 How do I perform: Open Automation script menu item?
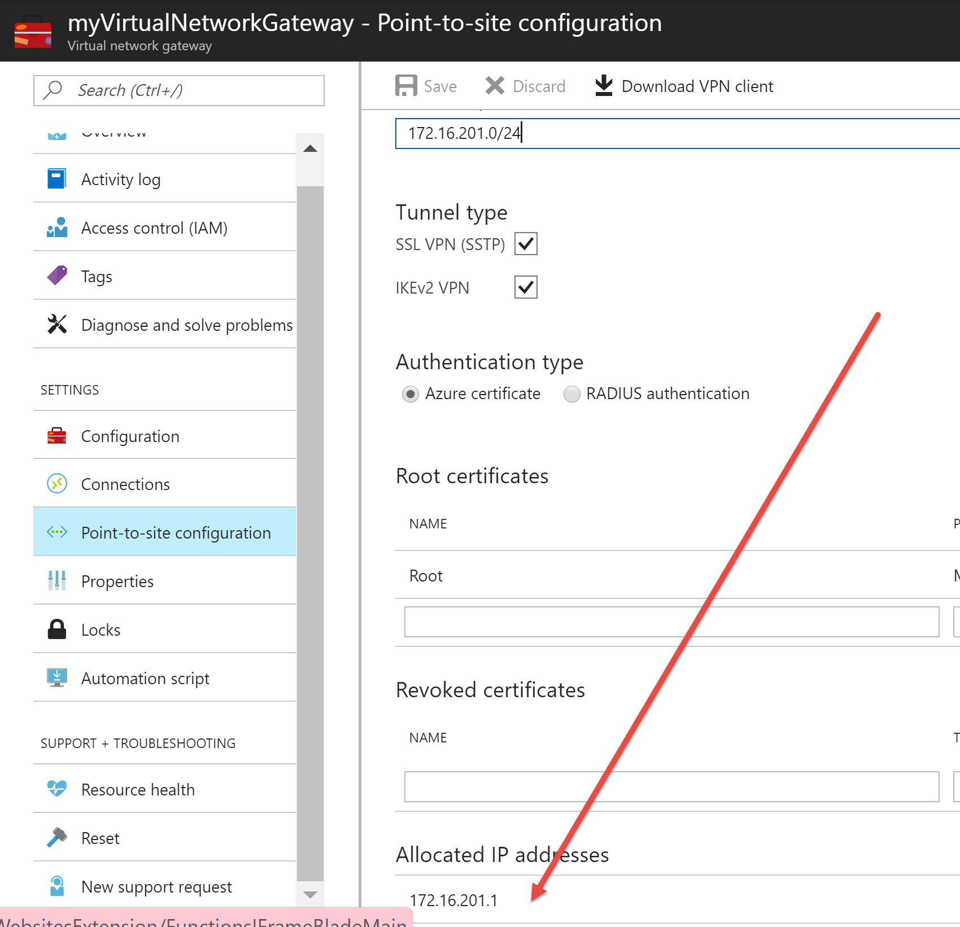point(164,677)
